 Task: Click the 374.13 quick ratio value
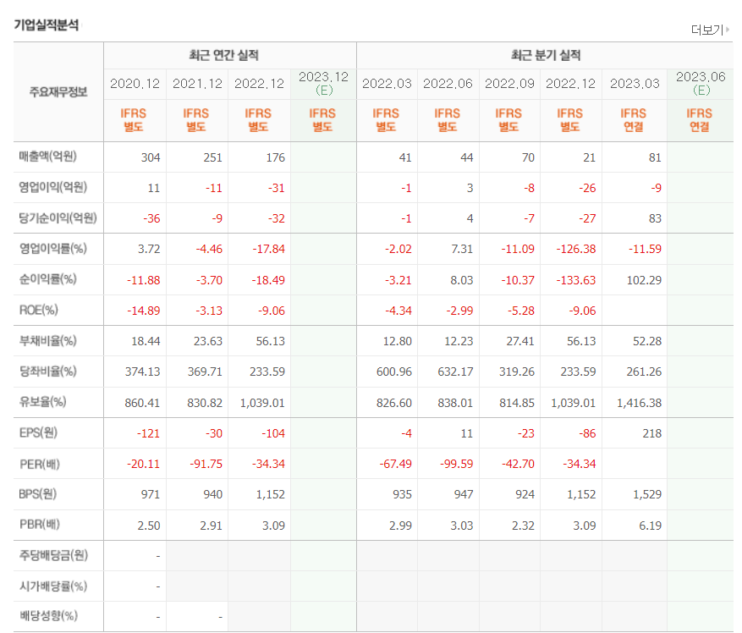(x=142, y=372)
